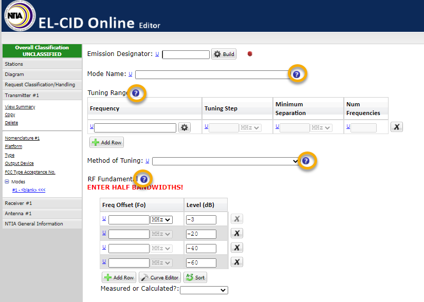This screenshot has height=302, width=424.
Task: Delete the Tuning Range row
Action: point(397,127)
